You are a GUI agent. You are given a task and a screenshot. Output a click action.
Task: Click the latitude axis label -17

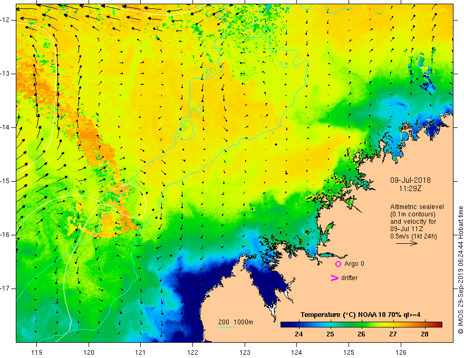pyautogui.click(x=5, y=289)
